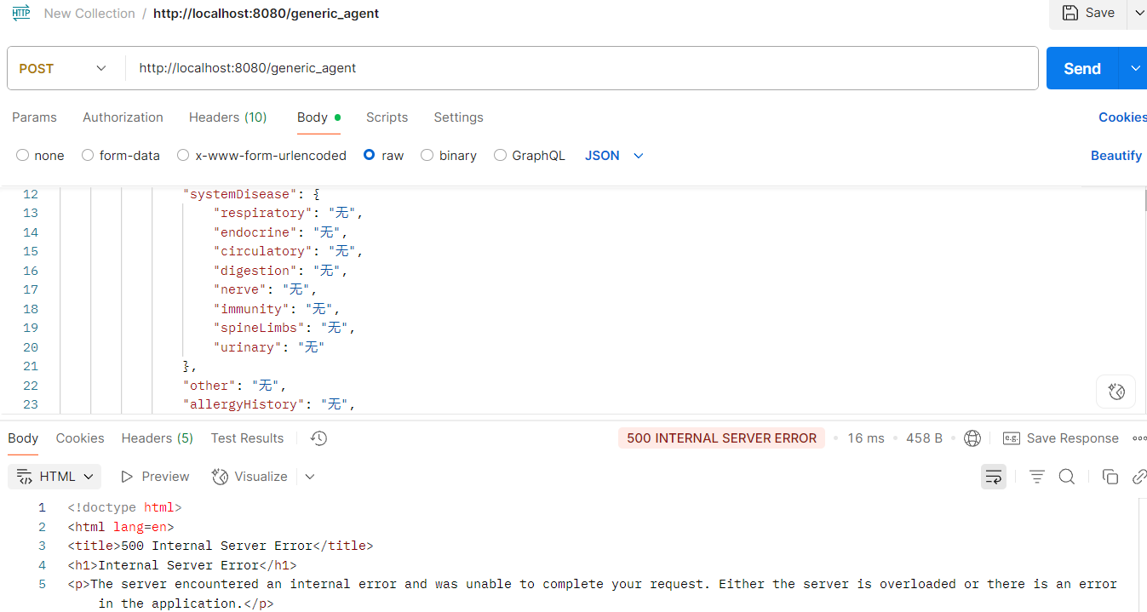The image size is (1147, 612).
Task: Click the "urinary" key on line 20
Action: [247, 347]
